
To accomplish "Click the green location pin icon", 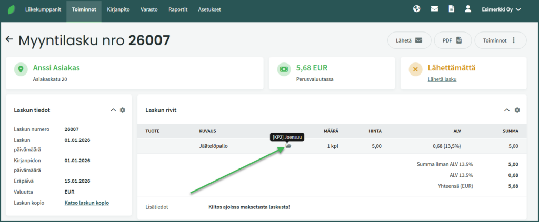I will click(21, 69).
